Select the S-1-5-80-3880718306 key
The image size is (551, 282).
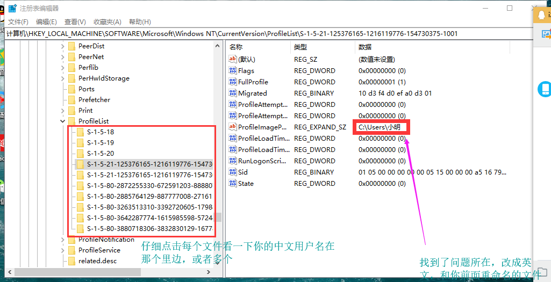point(149,229)
